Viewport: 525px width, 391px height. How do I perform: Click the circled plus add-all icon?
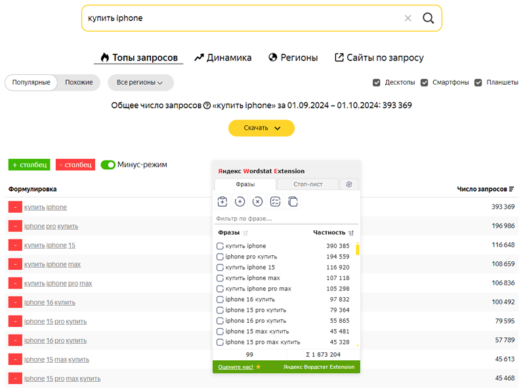point(240,201)
